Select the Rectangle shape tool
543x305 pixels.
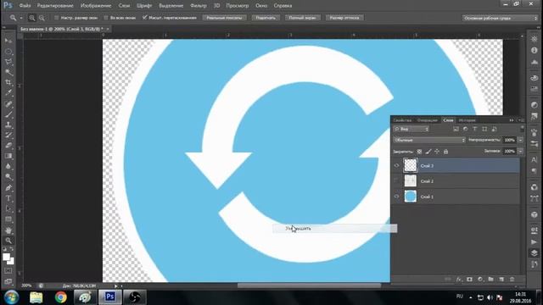(x=8, y=219)
